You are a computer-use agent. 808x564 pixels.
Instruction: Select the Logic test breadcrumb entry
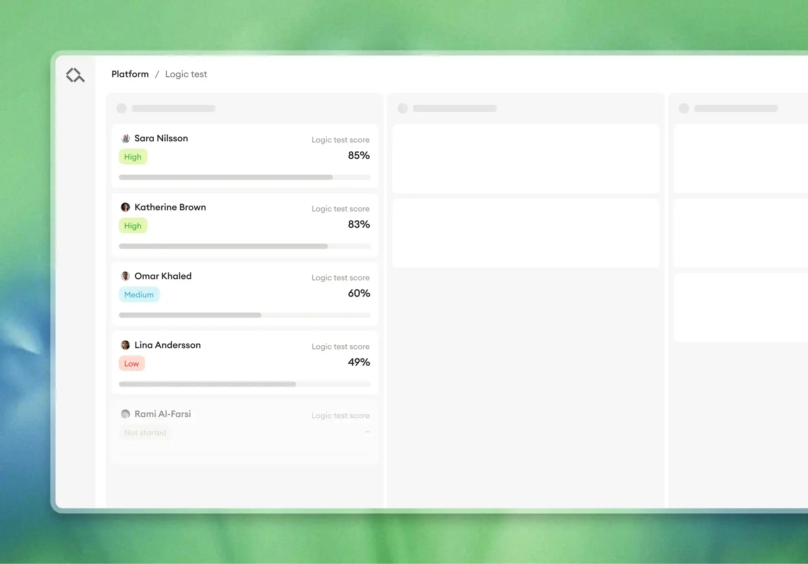(x=186, y=74)
